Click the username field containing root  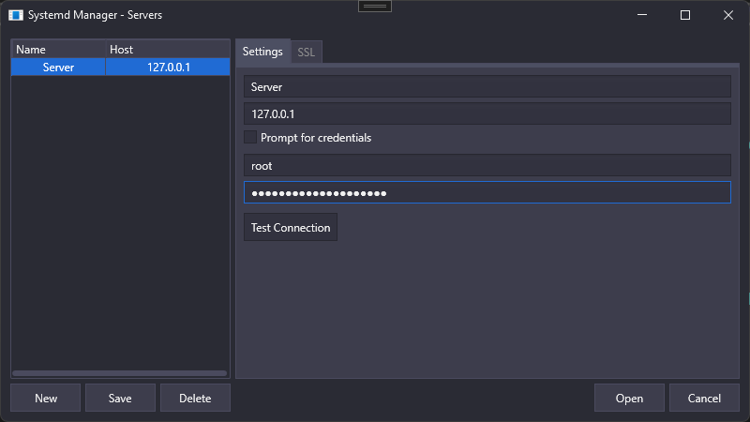point(487,166)
